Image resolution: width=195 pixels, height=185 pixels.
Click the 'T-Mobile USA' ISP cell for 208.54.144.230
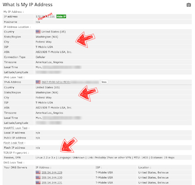click(x=104, y=178)
